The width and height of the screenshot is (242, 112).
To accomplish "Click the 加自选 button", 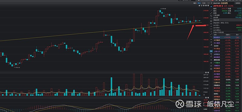I will pos(238,3).
